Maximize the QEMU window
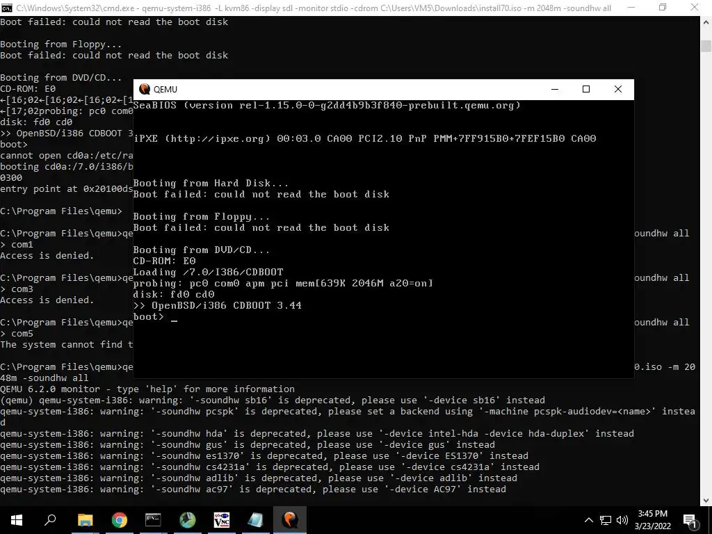Image resolution: width=712 pixels, height=534 pixels. tap(586, 89)
